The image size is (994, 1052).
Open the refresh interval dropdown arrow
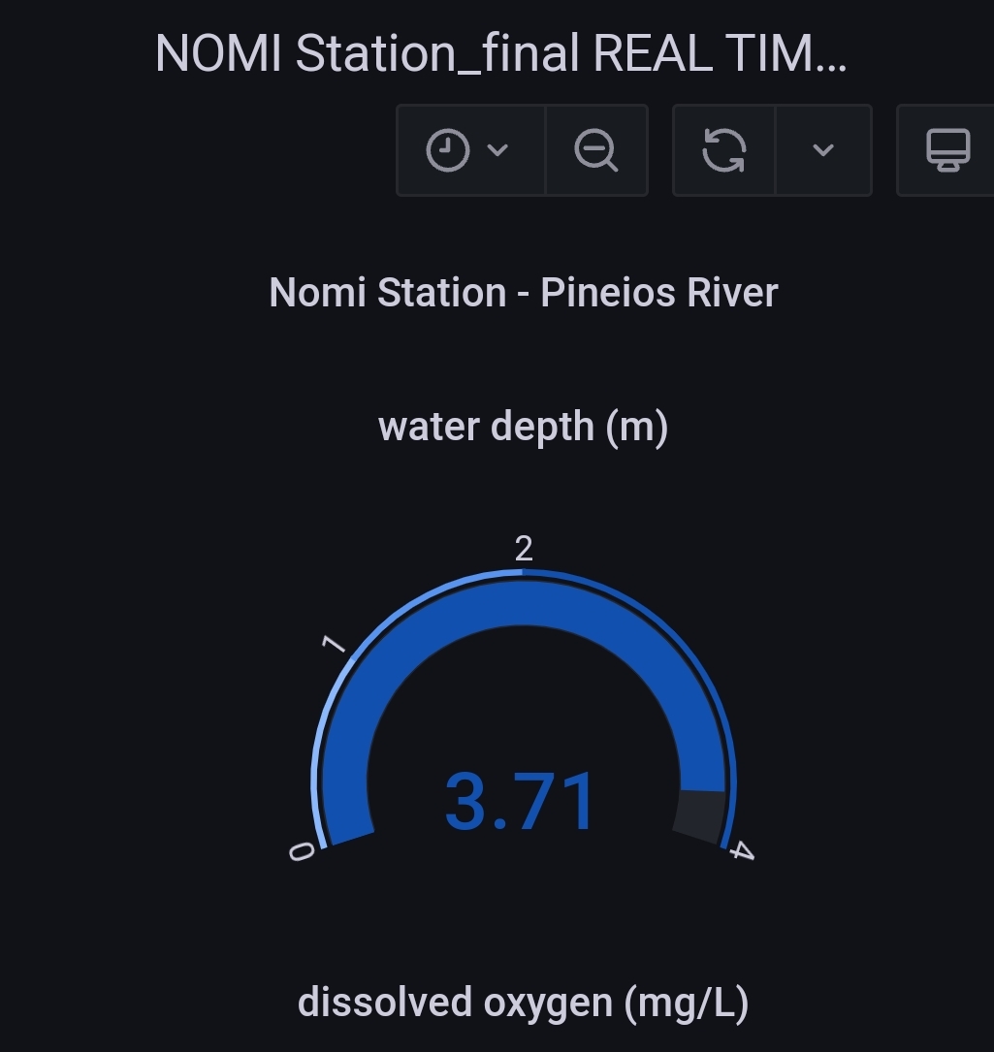point(823,150)
